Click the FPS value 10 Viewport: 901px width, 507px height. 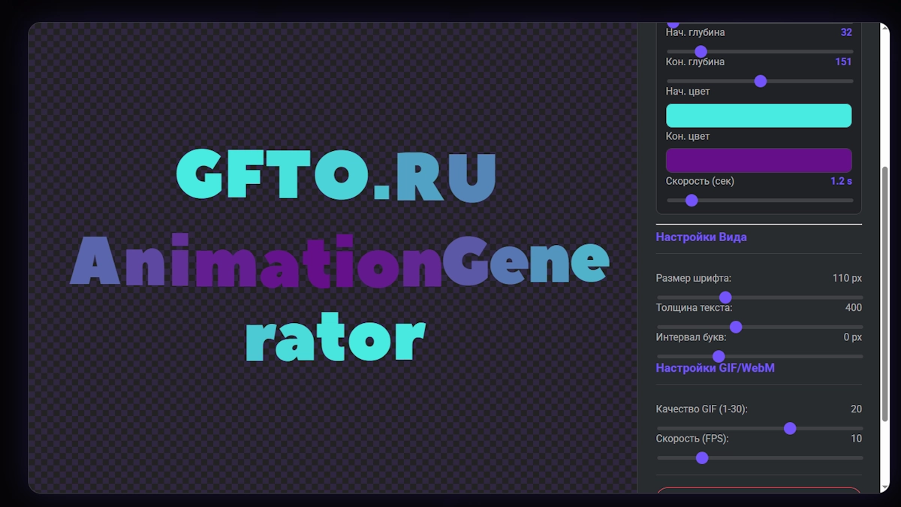[x=856, y=439]
